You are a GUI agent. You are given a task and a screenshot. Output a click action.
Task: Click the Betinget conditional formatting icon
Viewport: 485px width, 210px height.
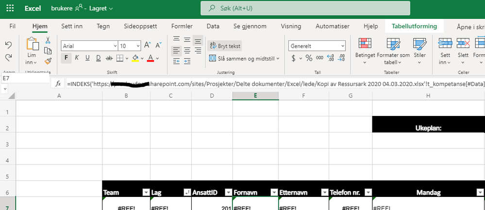(x=365, y=43)
